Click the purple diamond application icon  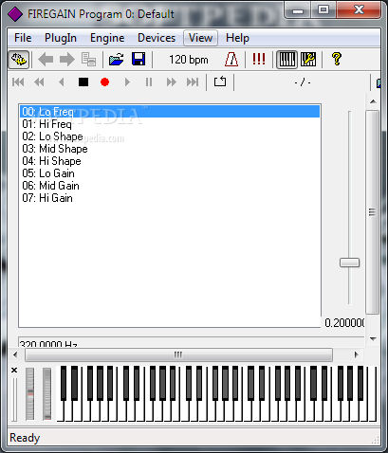click(x=15, y=14)
